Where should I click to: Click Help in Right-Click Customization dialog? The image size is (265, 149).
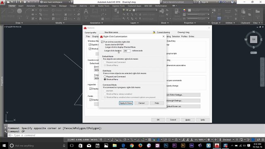157,103
